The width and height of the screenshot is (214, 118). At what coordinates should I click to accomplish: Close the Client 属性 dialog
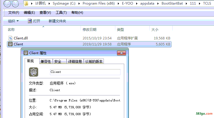coord(121,53)
